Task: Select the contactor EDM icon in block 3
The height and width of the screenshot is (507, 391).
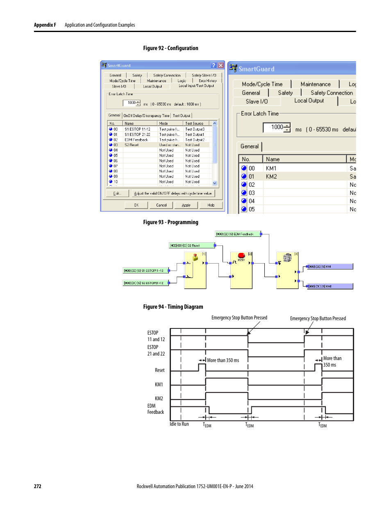Action: pyautogui.click(x=287, y=257)
